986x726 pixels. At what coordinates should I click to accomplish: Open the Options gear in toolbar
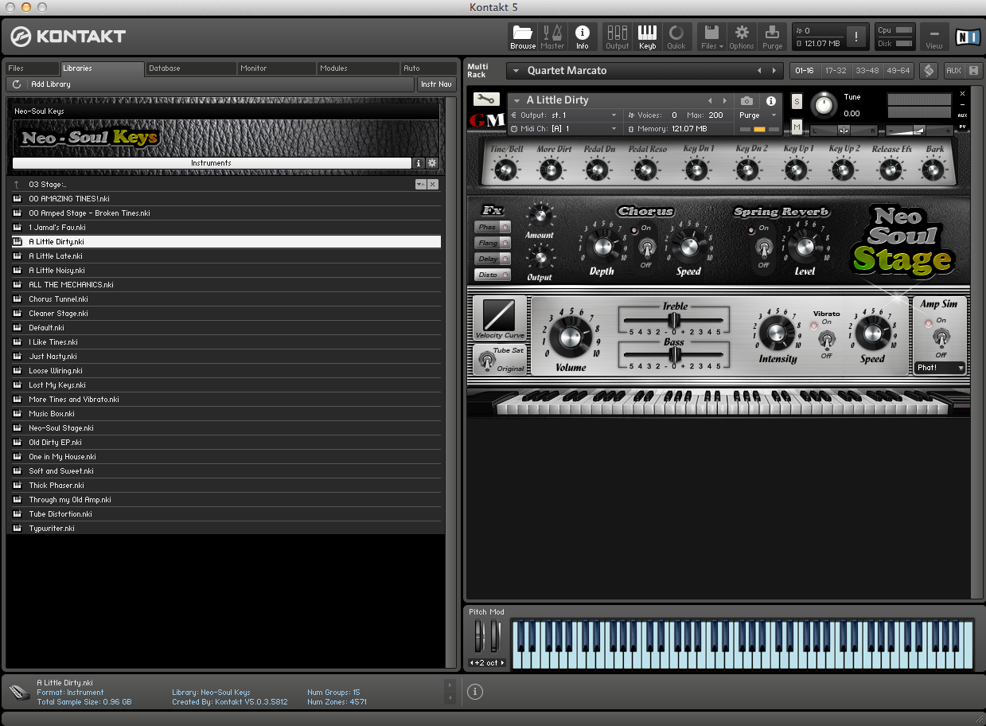[742, 37]
